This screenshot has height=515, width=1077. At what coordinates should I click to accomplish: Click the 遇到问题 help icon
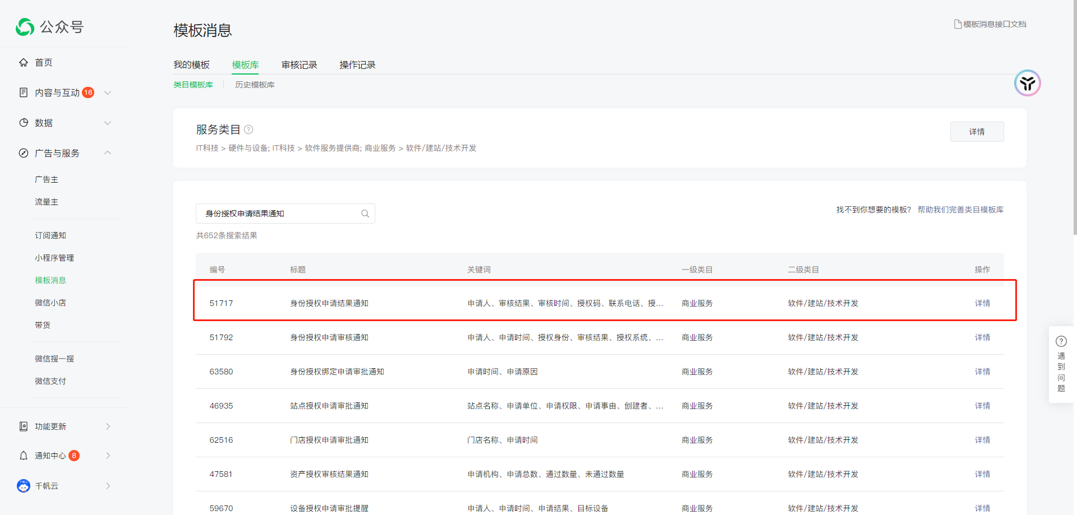click(x=1061, y=341)
